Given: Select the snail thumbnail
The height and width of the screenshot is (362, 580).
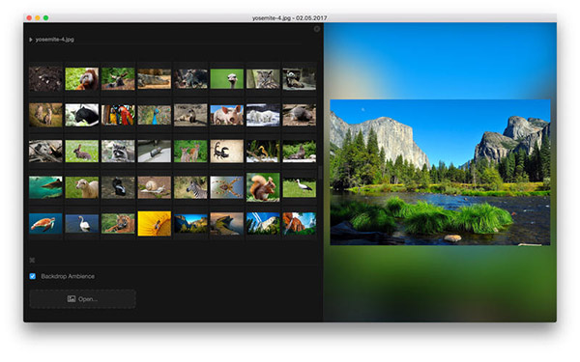Looking at the screenshot, I should (155, 187).
